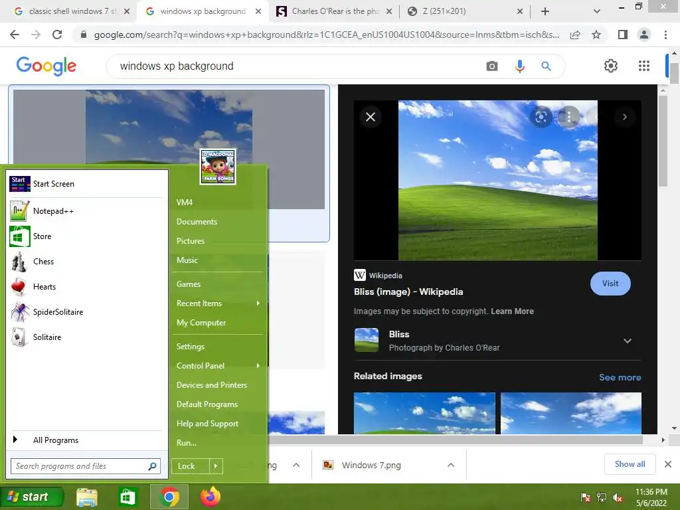Open Firefox from taskbar
Image resolution: width=680 pixels, height=510 pixels.
pos(211,497)
